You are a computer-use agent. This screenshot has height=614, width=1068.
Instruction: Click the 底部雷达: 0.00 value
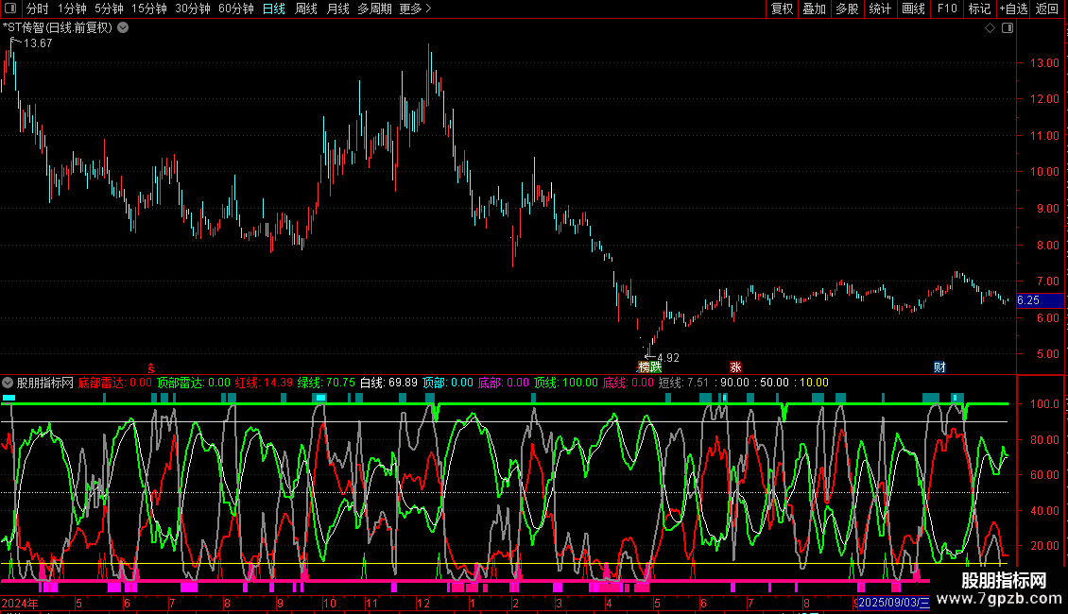[x=115, y=383]
